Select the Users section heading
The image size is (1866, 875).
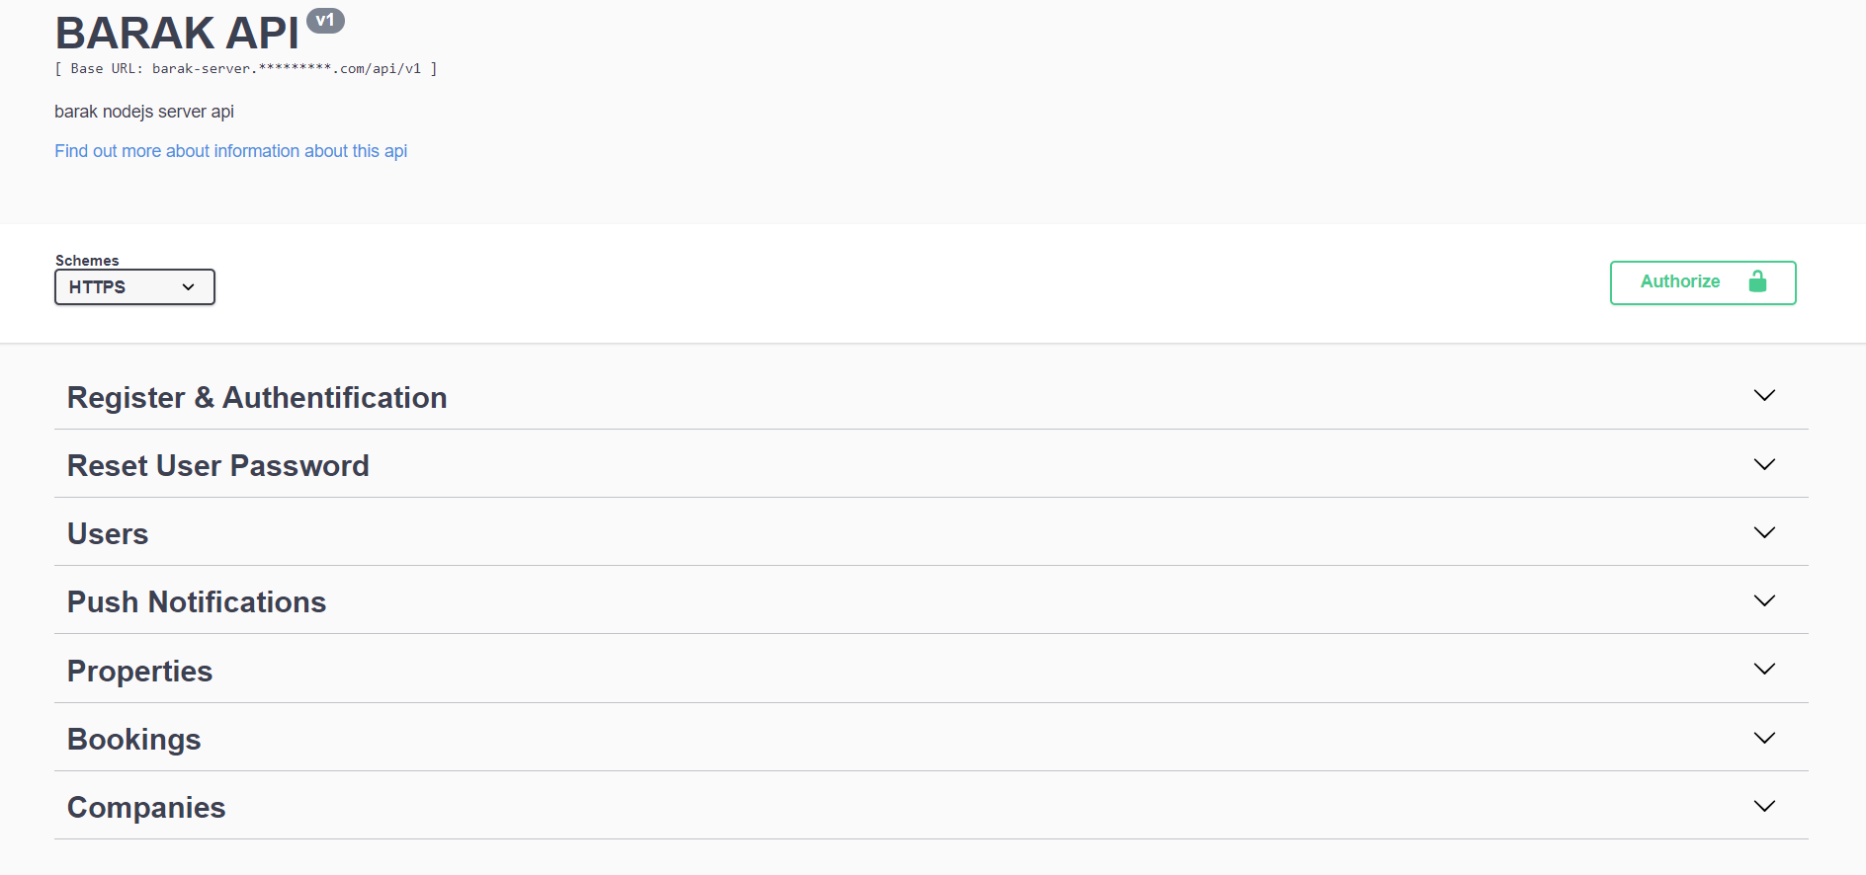tap(108, 533)
